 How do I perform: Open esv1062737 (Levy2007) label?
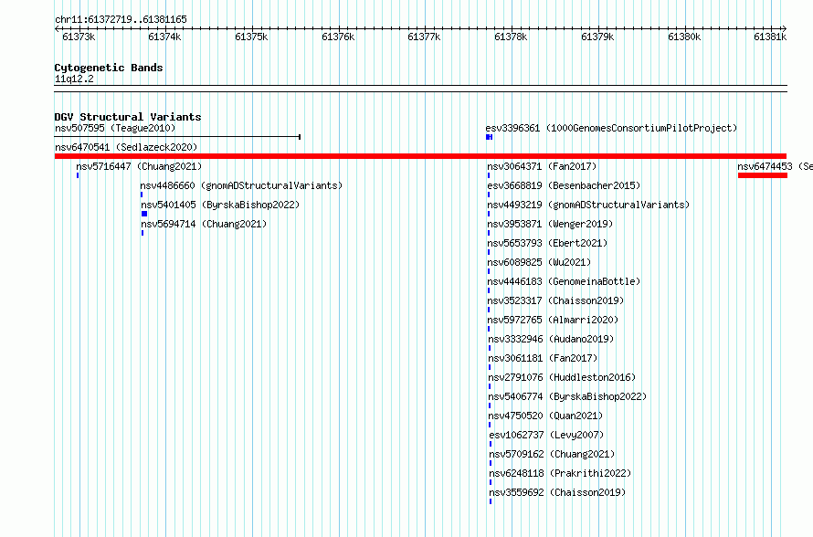[546, 435]
